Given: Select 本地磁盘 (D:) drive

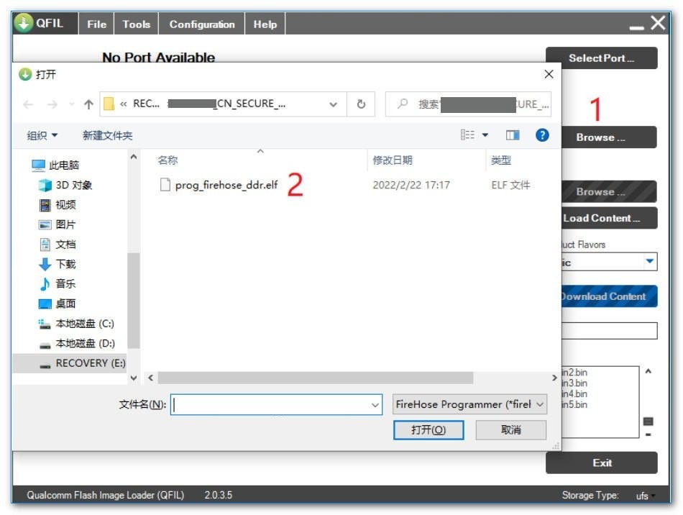Looking at the screenshot, I should click(x=85, y=343).
